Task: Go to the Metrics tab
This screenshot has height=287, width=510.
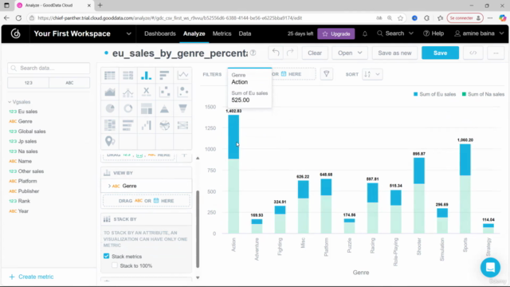Action: pos(222,33)
